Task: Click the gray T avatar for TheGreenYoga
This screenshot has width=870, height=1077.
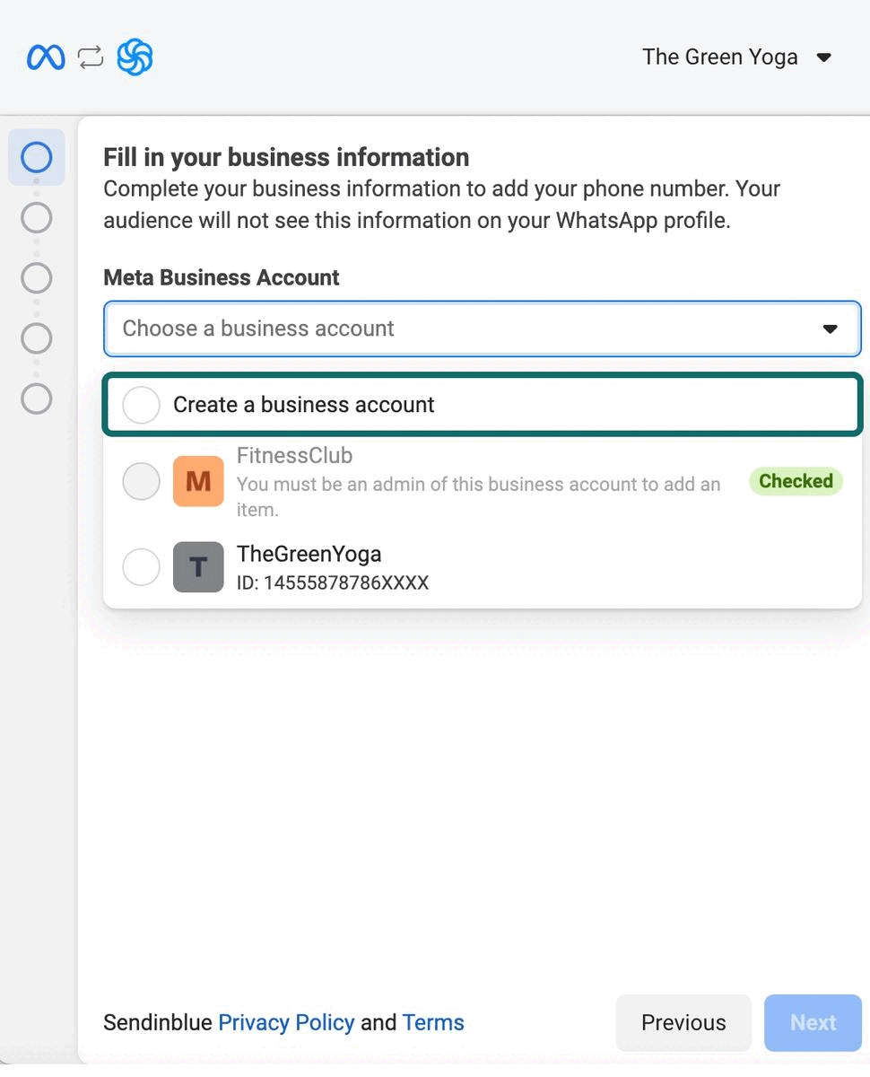Action: (x=198, y=567)
